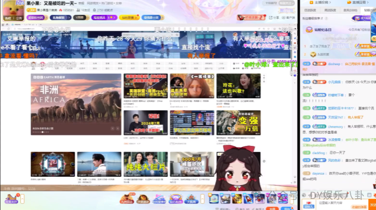
Task: Send the rocket gift
Action: pyautogui.click(x=248, y=199)
